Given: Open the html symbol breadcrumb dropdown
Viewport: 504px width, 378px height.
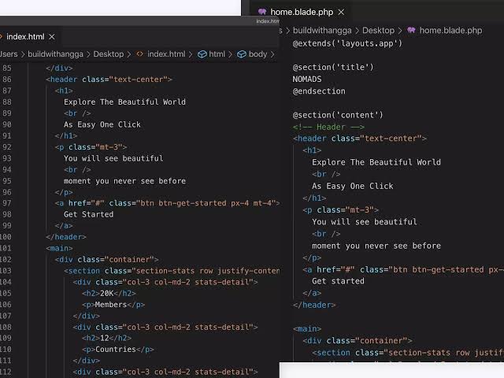Looking at the screenshot, I should (217, 54).
